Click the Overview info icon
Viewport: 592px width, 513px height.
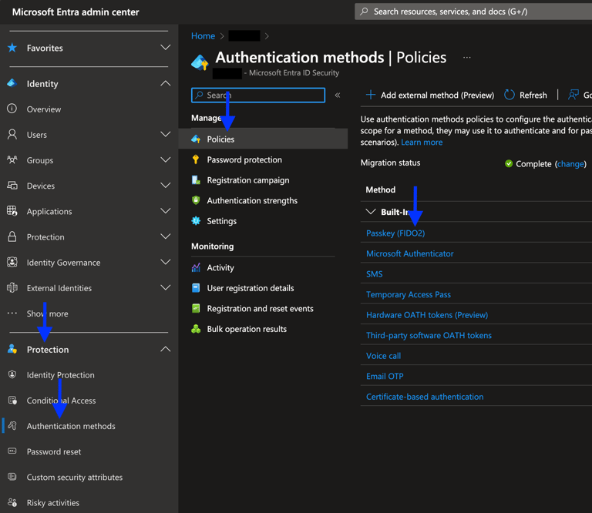tap(12, 109)
